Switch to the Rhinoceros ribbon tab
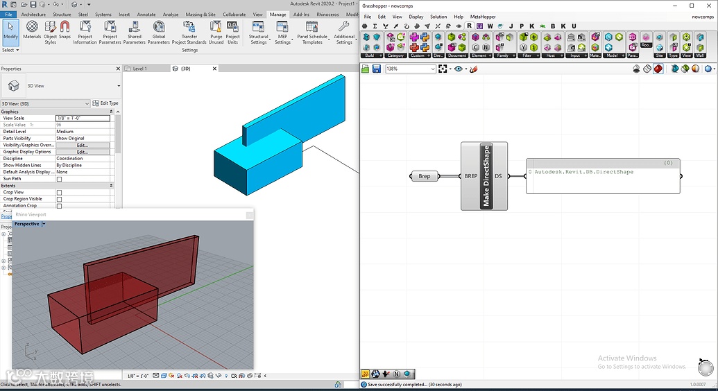The image size is (718, 391). coord(328,14)
